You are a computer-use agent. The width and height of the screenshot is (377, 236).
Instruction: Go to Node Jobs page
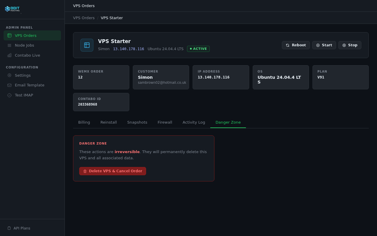pos(32,45)
